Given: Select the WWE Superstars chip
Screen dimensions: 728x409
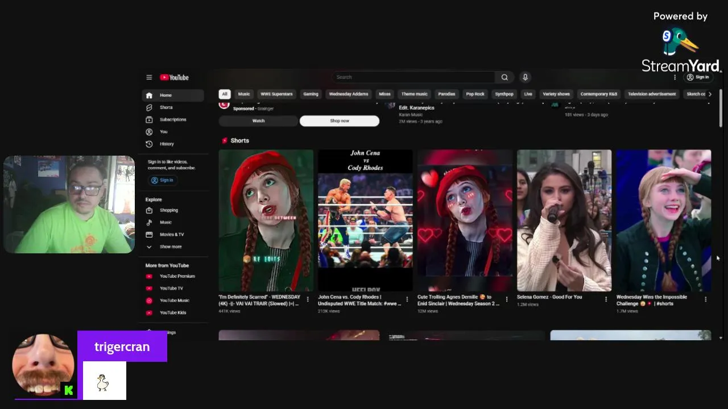Looking at the screenshot, I should 276,94.
